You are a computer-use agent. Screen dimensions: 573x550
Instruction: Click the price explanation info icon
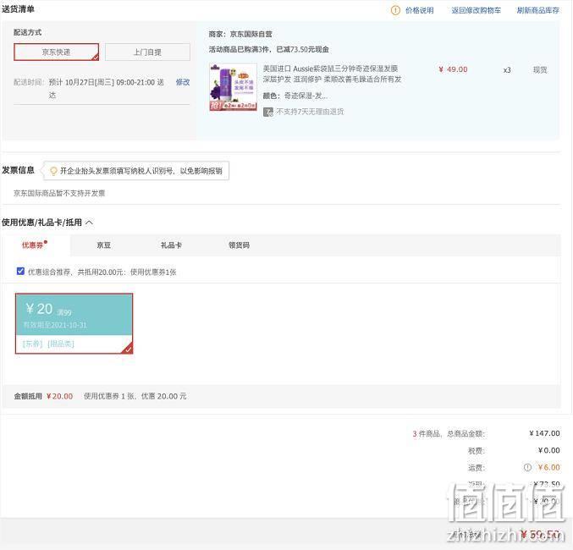pos(395,10)
